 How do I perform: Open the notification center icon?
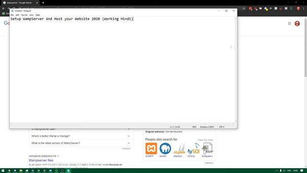pos(302,171)
